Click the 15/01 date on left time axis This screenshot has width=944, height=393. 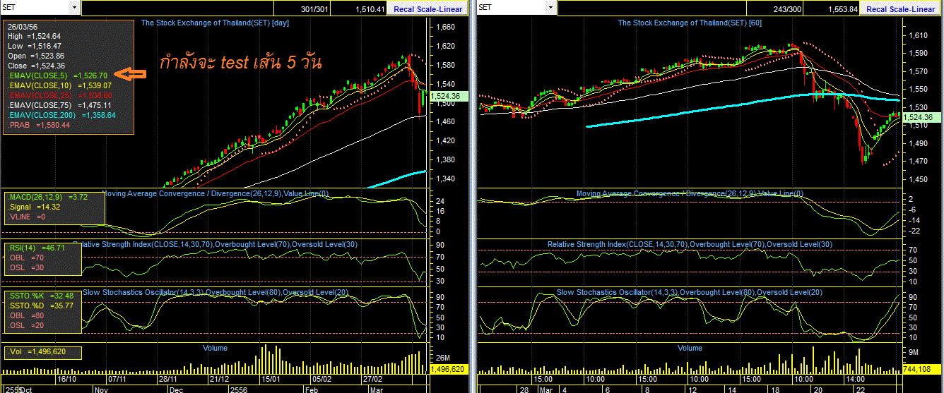point(272,379)
